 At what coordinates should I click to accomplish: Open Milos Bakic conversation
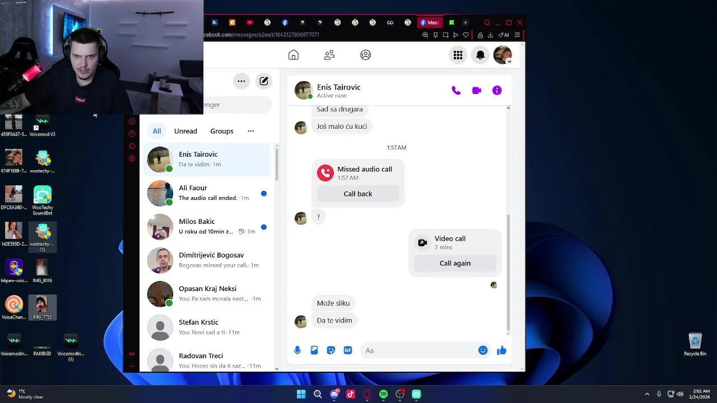pos(207,227)
